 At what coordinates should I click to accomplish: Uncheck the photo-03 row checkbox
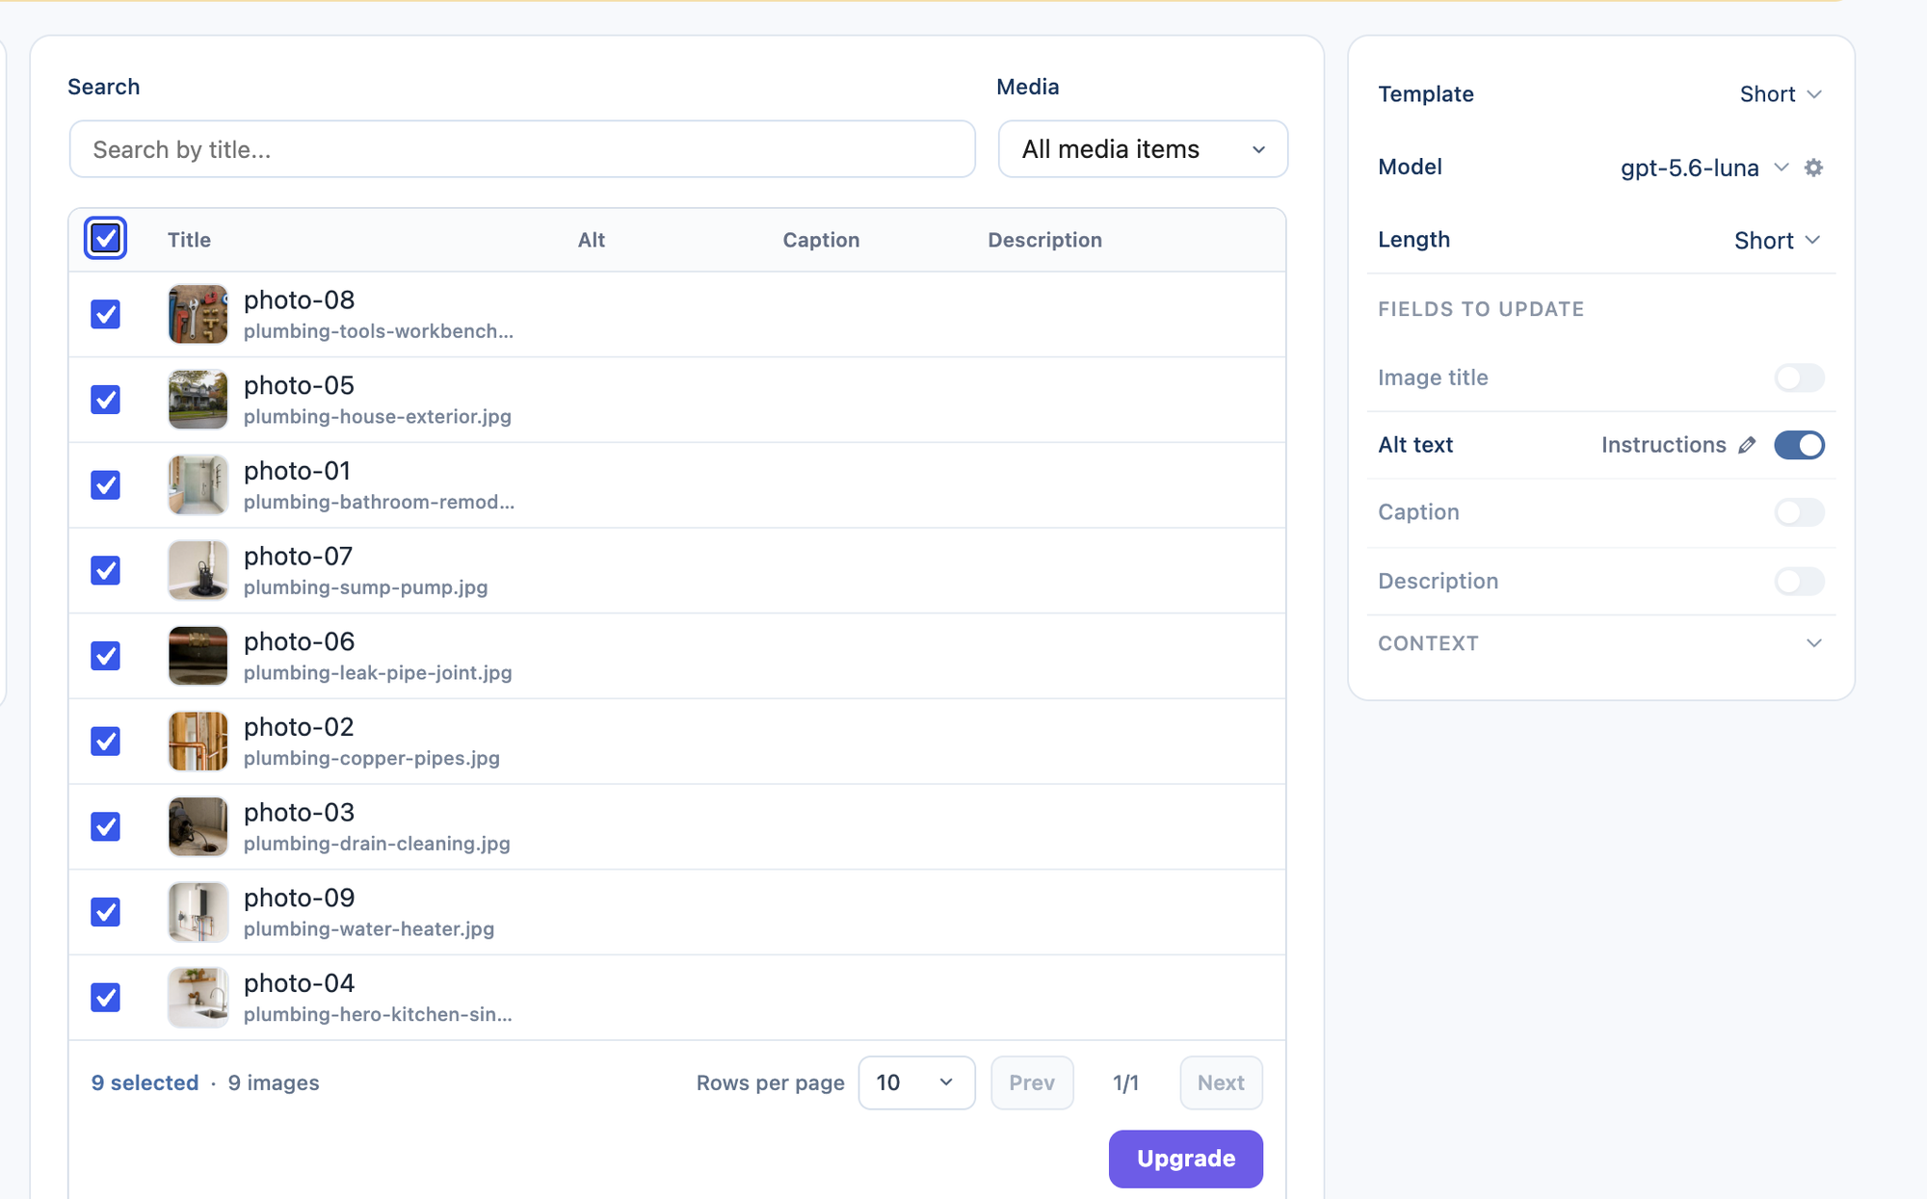tap(105, 826)
